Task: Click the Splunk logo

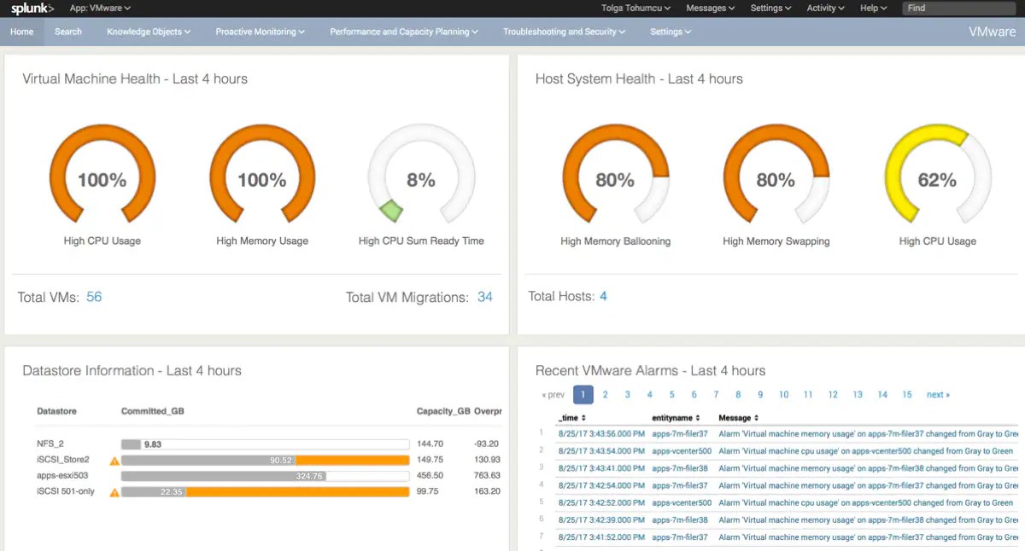Action: point(32,9)
